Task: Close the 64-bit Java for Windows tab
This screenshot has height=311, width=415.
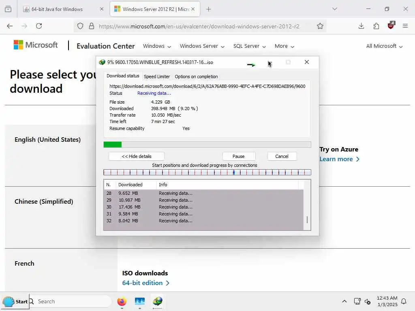Action: point(102,9)
